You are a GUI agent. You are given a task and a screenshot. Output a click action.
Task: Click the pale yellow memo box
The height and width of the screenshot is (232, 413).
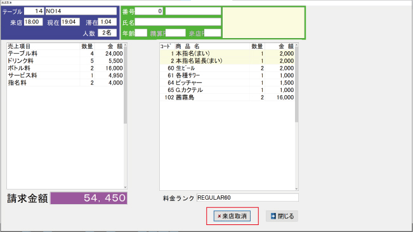click(x=264, y=23)
